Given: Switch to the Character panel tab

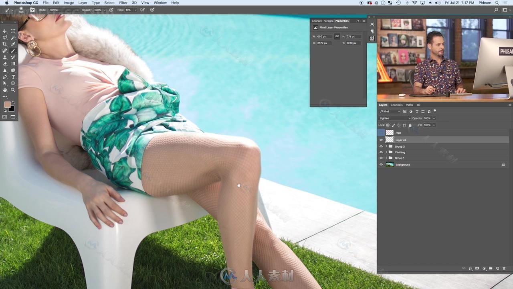Looking at the screenshot, I should 317,21.
